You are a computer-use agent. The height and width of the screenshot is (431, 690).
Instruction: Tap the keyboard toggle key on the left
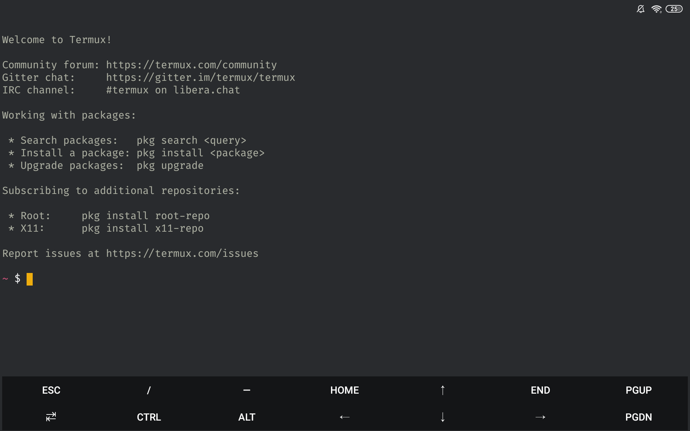point(50,417)
